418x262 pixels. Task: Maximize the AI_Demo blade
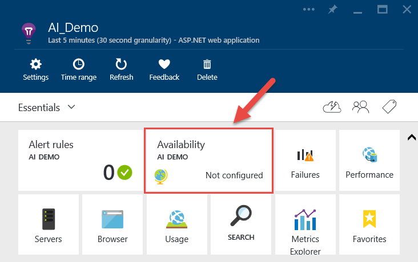point(382,10)
